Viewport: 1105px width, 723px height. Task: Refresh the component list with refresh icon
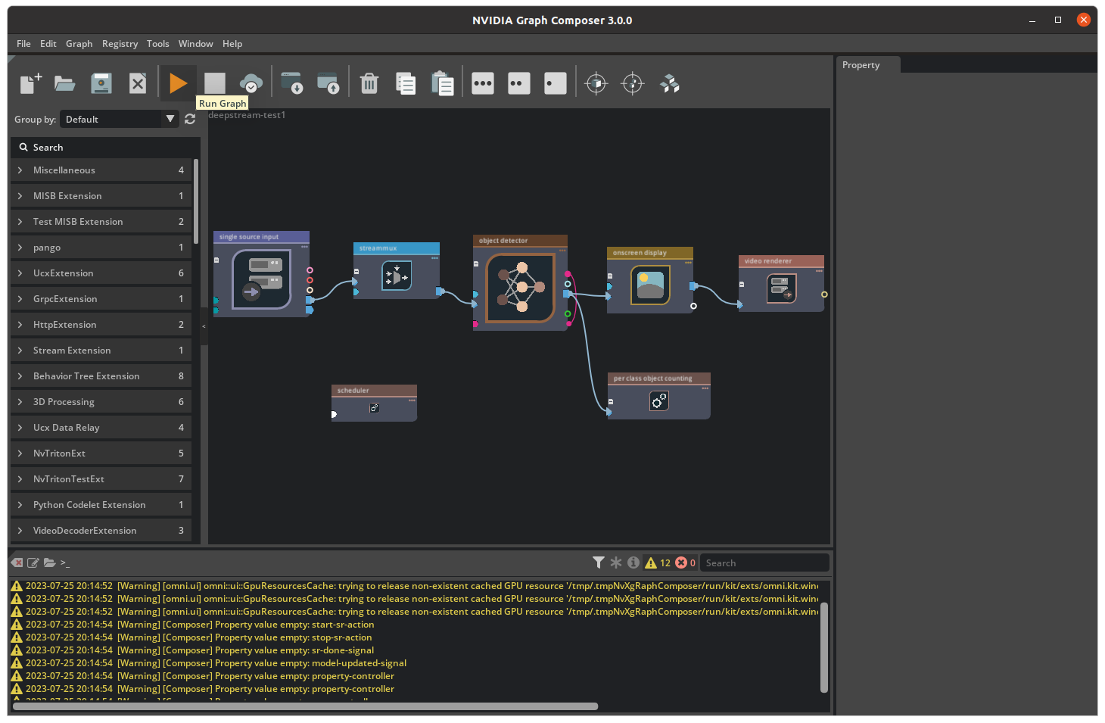pos(190,119)
